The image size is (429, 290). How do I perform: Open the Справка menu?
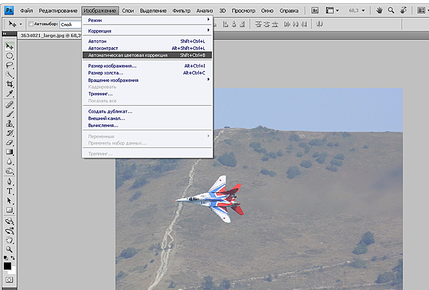coord(289,11)
